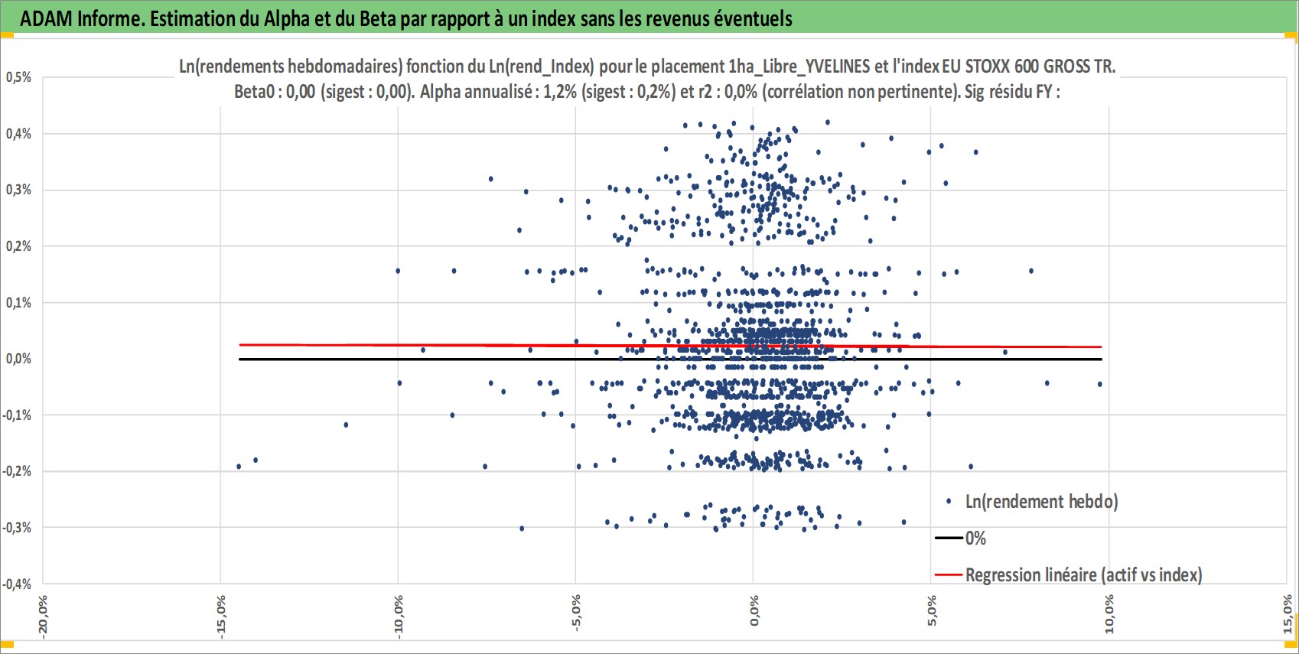Select the "-0,3%" vertical axis label
Screen dimensions: 1299x654
(17, 528)
